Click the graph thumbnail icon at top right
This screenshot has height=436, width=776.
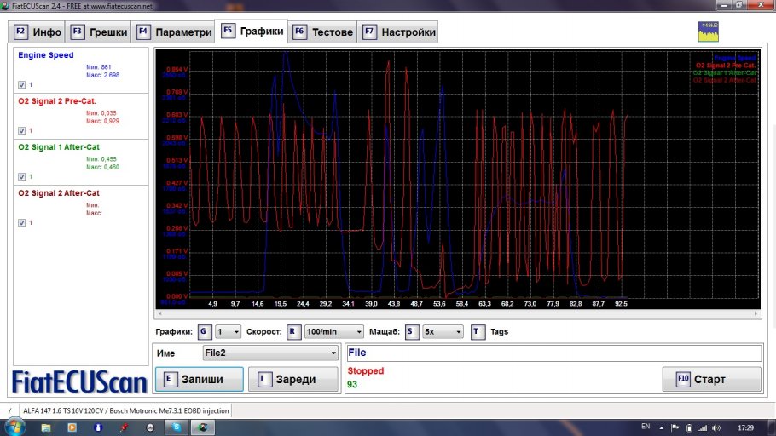709,31
